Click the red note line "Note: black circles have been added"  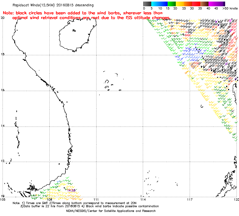(x=83, y=13)
